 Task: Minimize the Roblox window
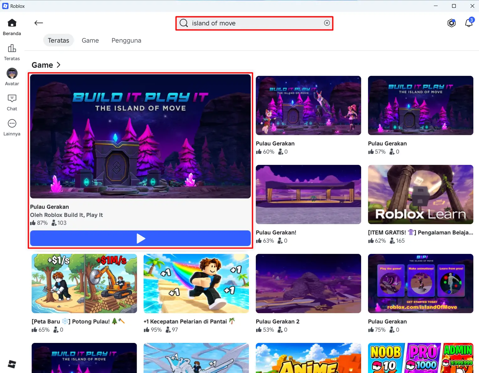tap(436, 6)
